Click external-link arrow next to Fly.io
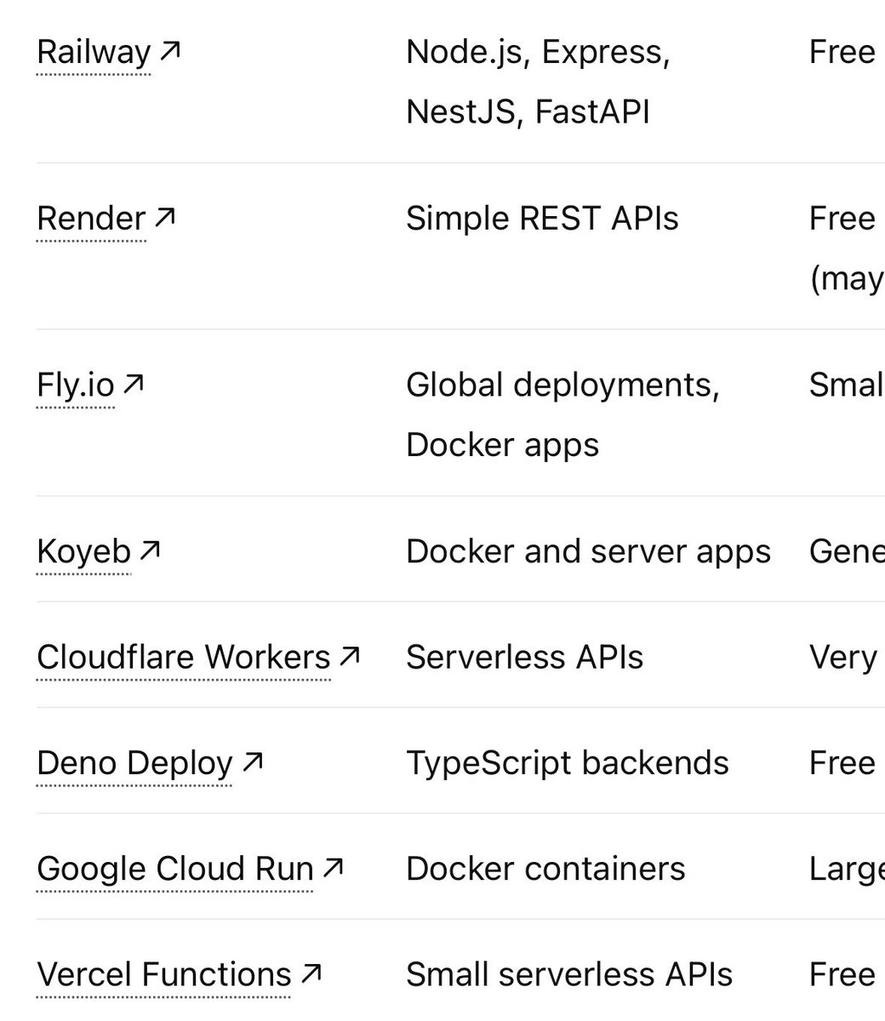 click(x=133, y=384)
